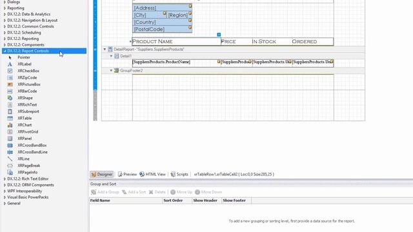Choose the XRPageInfo control
This screenshot has height=232, width=413.
(27, 173)
